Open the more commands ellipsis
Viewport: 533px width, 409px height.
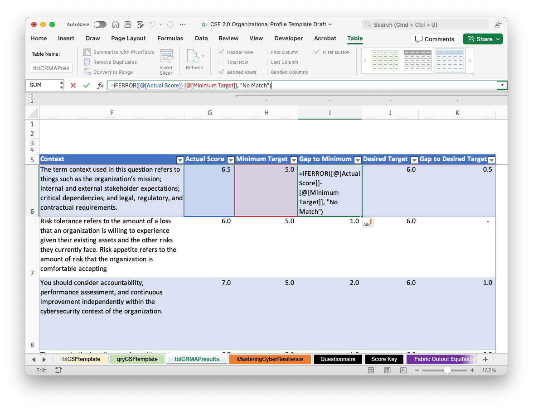click(183, 24)
